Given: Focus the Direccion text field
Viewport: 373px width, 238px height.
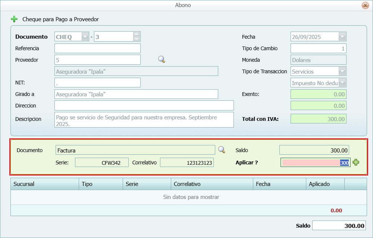Looking at the screenshot, I should [x=144, y=106].
